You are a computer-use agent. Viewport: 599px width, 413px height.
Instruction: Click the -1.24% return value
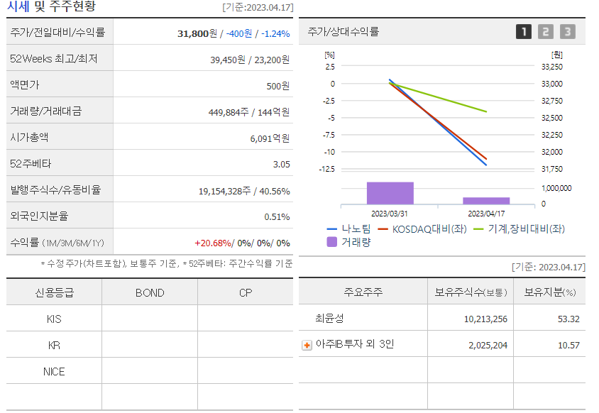pos(275,33)
